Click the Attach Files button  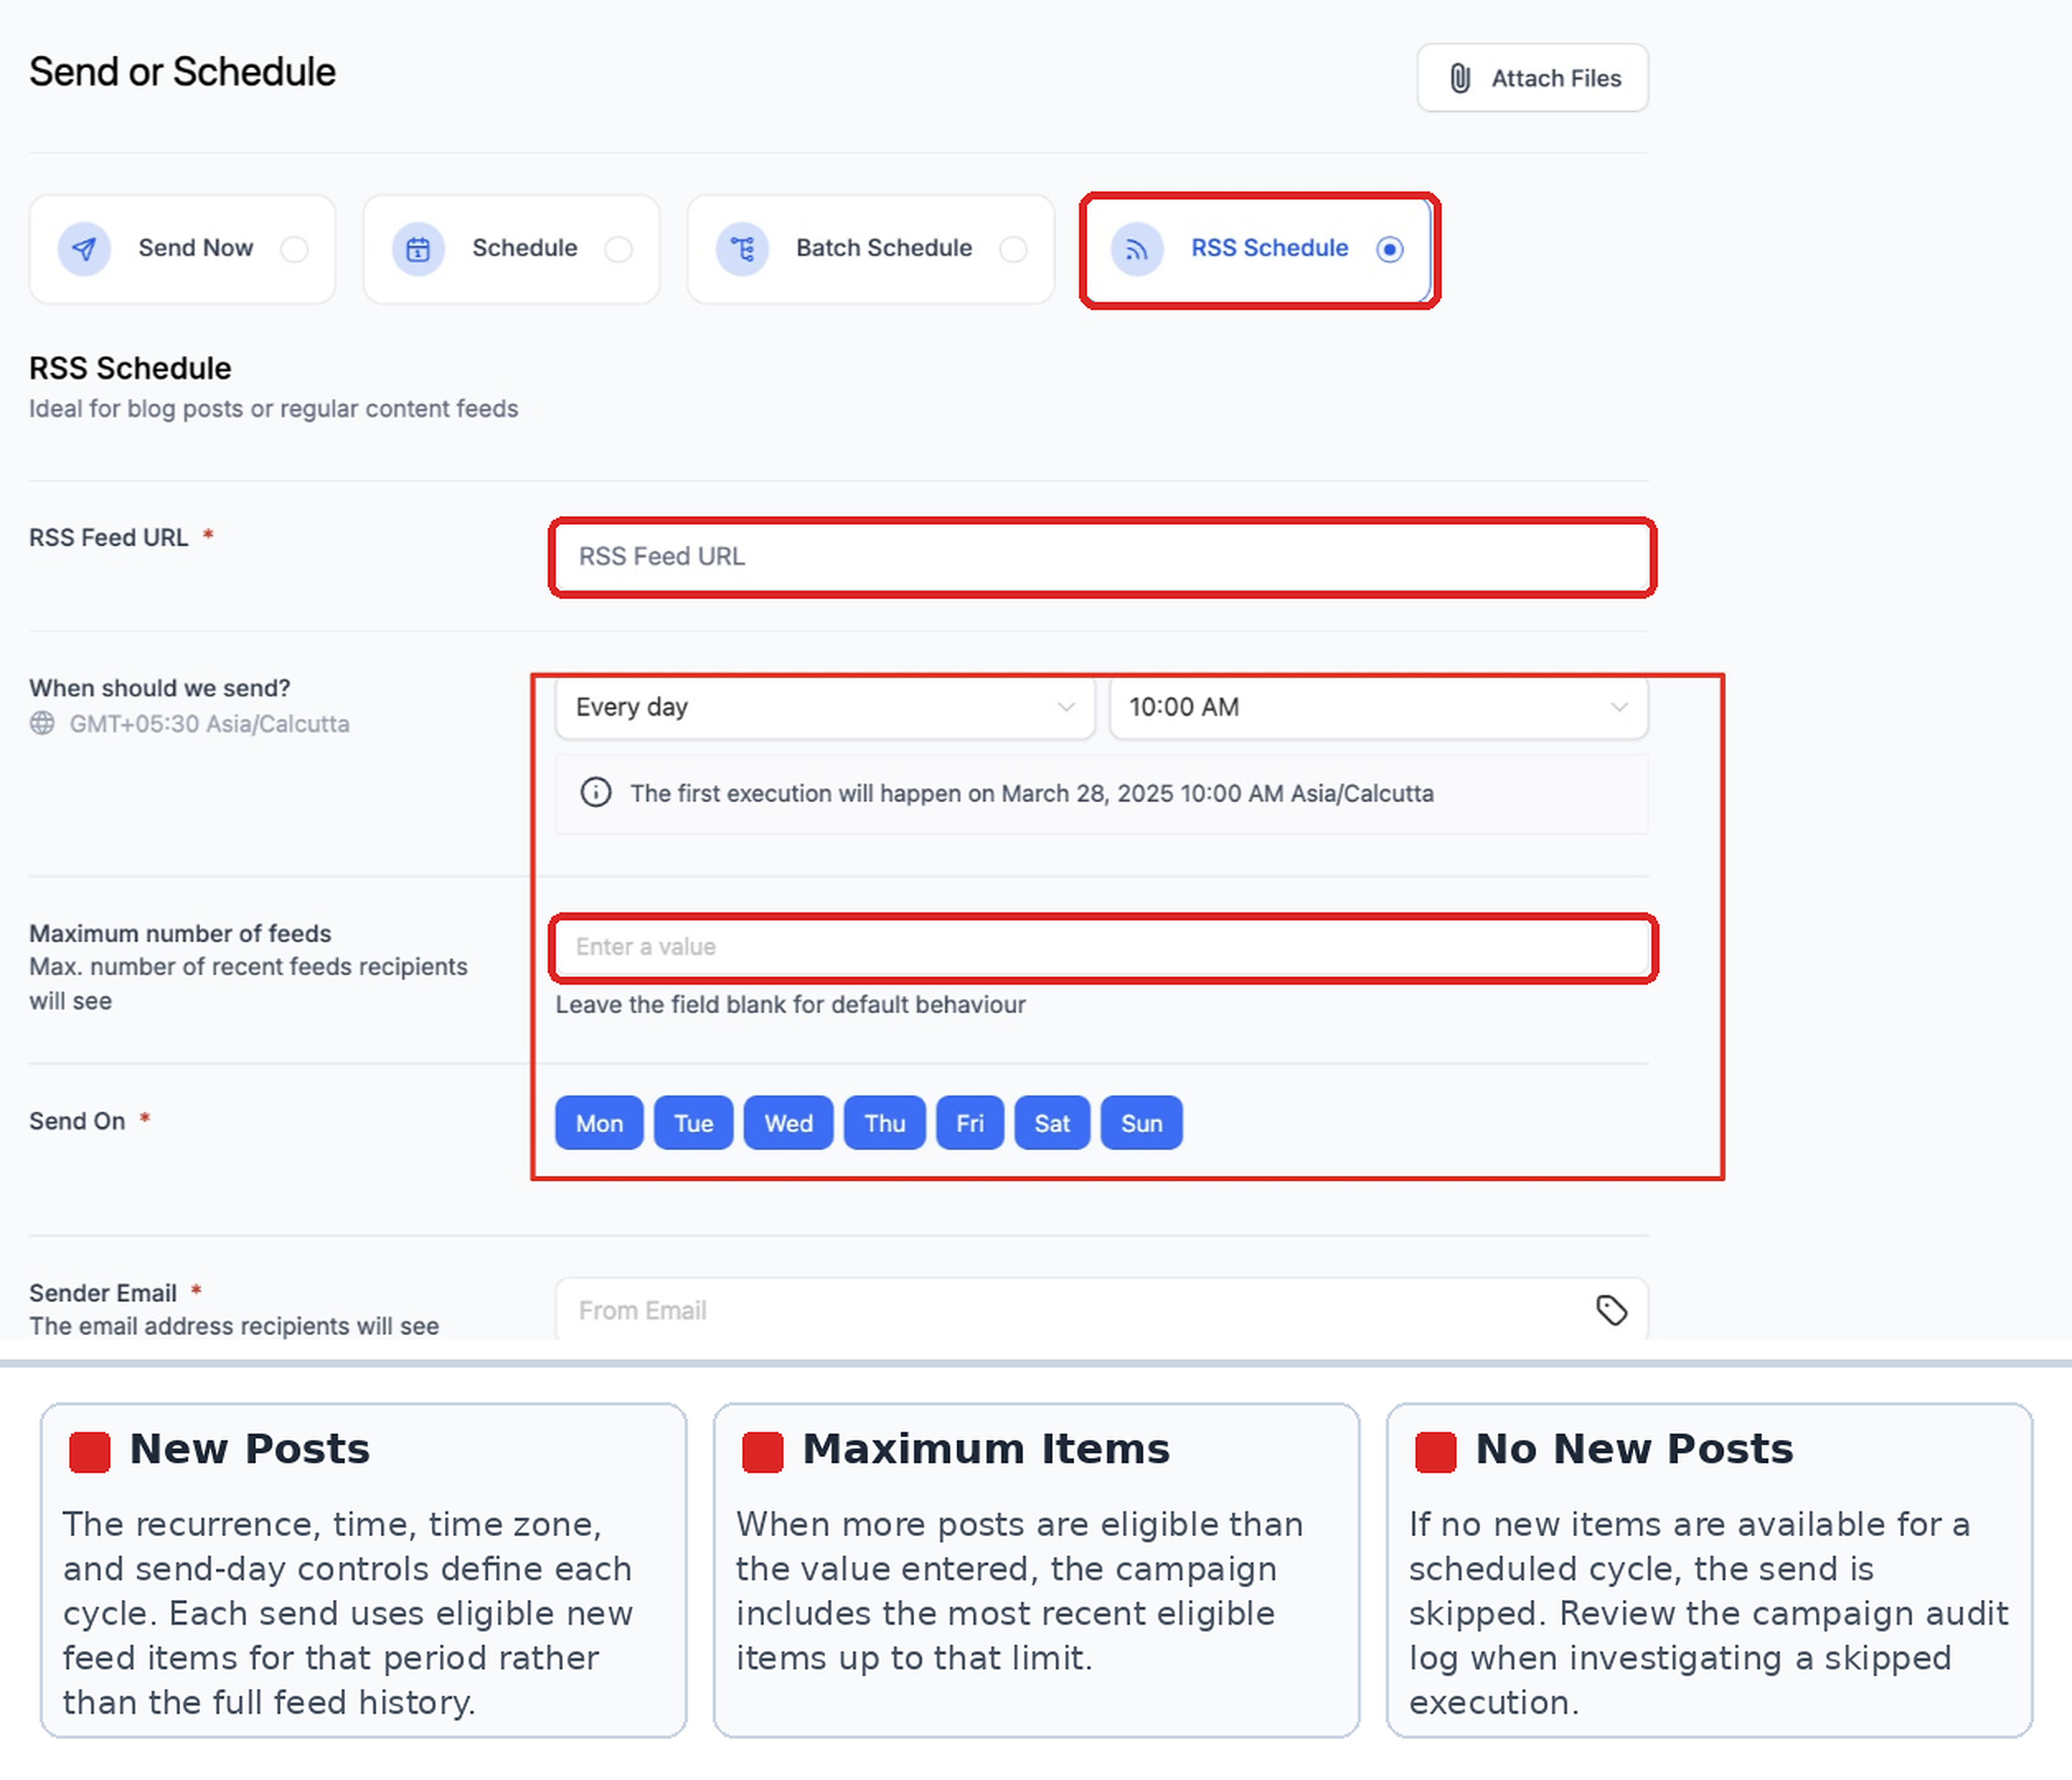1532,78
